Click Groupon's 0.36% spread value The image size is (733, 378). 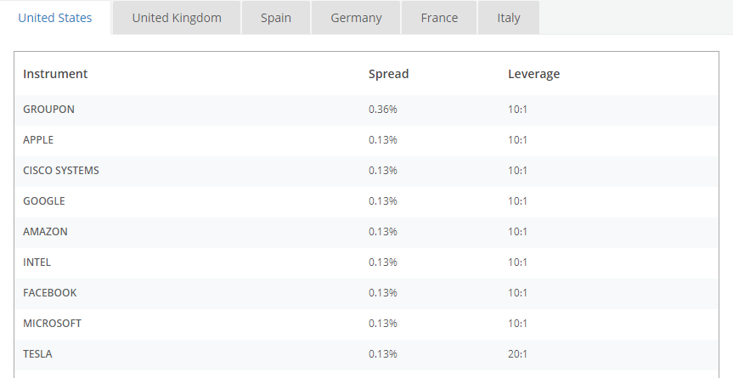[383, 110]
